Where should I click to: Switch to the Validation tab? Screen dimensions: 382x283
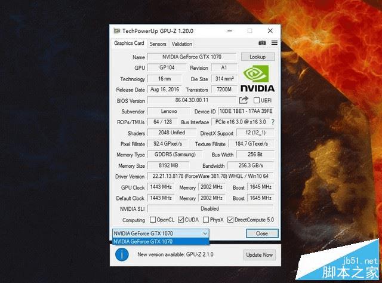pyautogui.click(x=181, y=44)
